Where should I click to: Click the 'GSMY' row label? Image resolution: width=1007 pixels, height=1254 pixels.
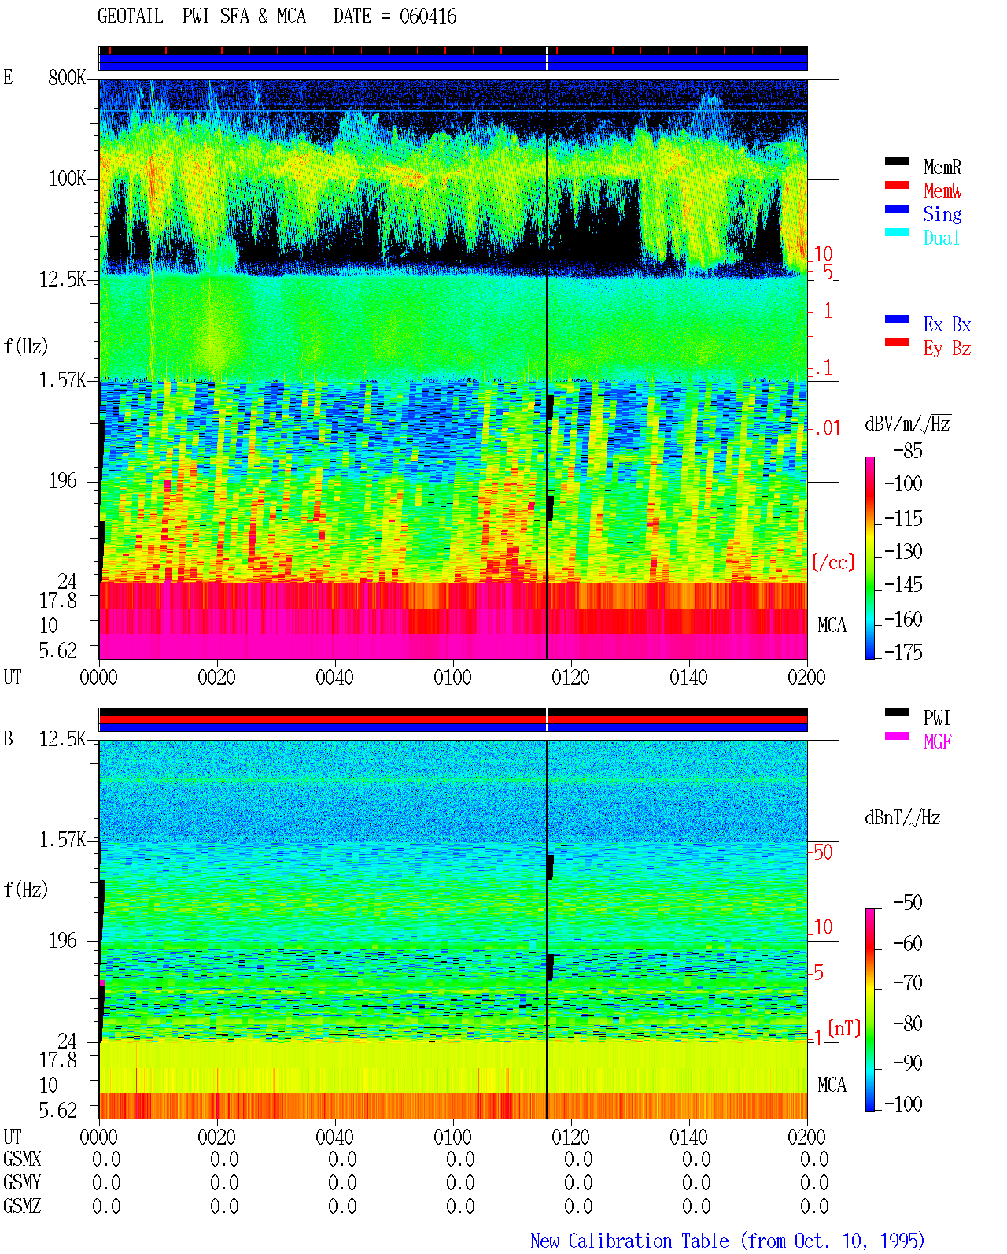(x=22, y=1183)
